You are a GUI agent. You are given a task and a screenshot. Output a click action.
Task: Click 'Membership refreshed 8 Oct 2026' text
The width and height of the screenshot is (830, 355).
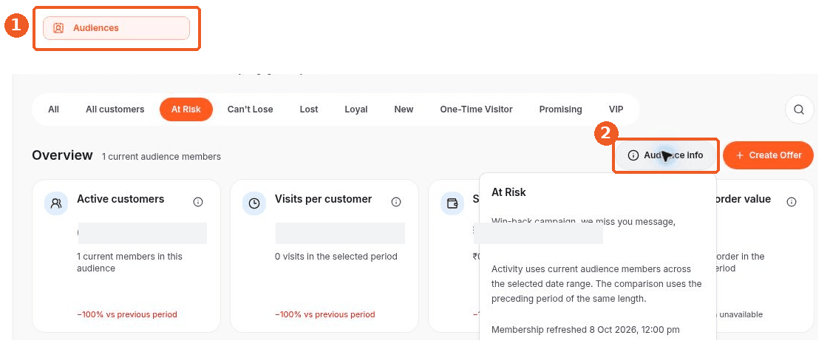point(585,330)
